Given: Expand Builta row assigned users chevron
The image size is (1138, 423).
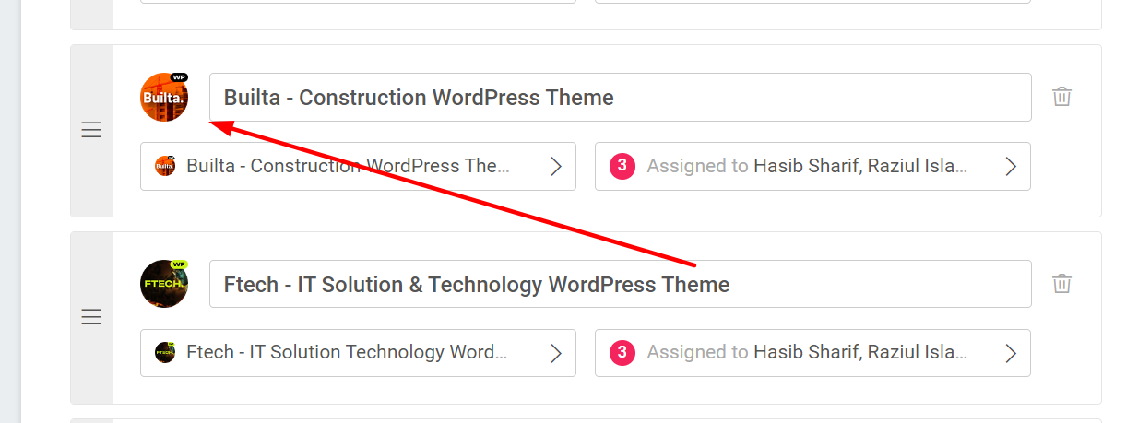Looking at the screenshot, I should pyautogui.click(x=1011, y=167).
